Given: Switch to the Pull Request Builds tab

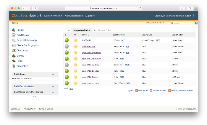Looking at the screenshot, I should point(102,30).
